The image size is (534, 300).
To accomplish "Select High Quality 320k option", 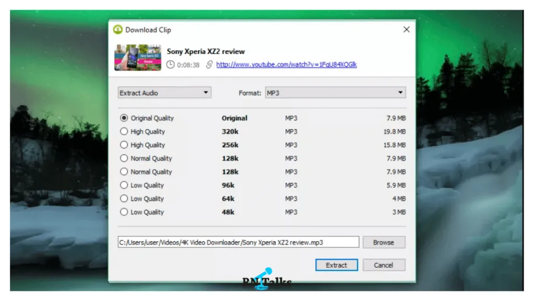I will tap(124, 131).
